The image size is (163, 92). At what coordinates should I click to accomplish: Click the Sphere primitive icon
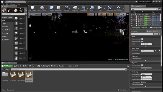click(x=16, y=48)
